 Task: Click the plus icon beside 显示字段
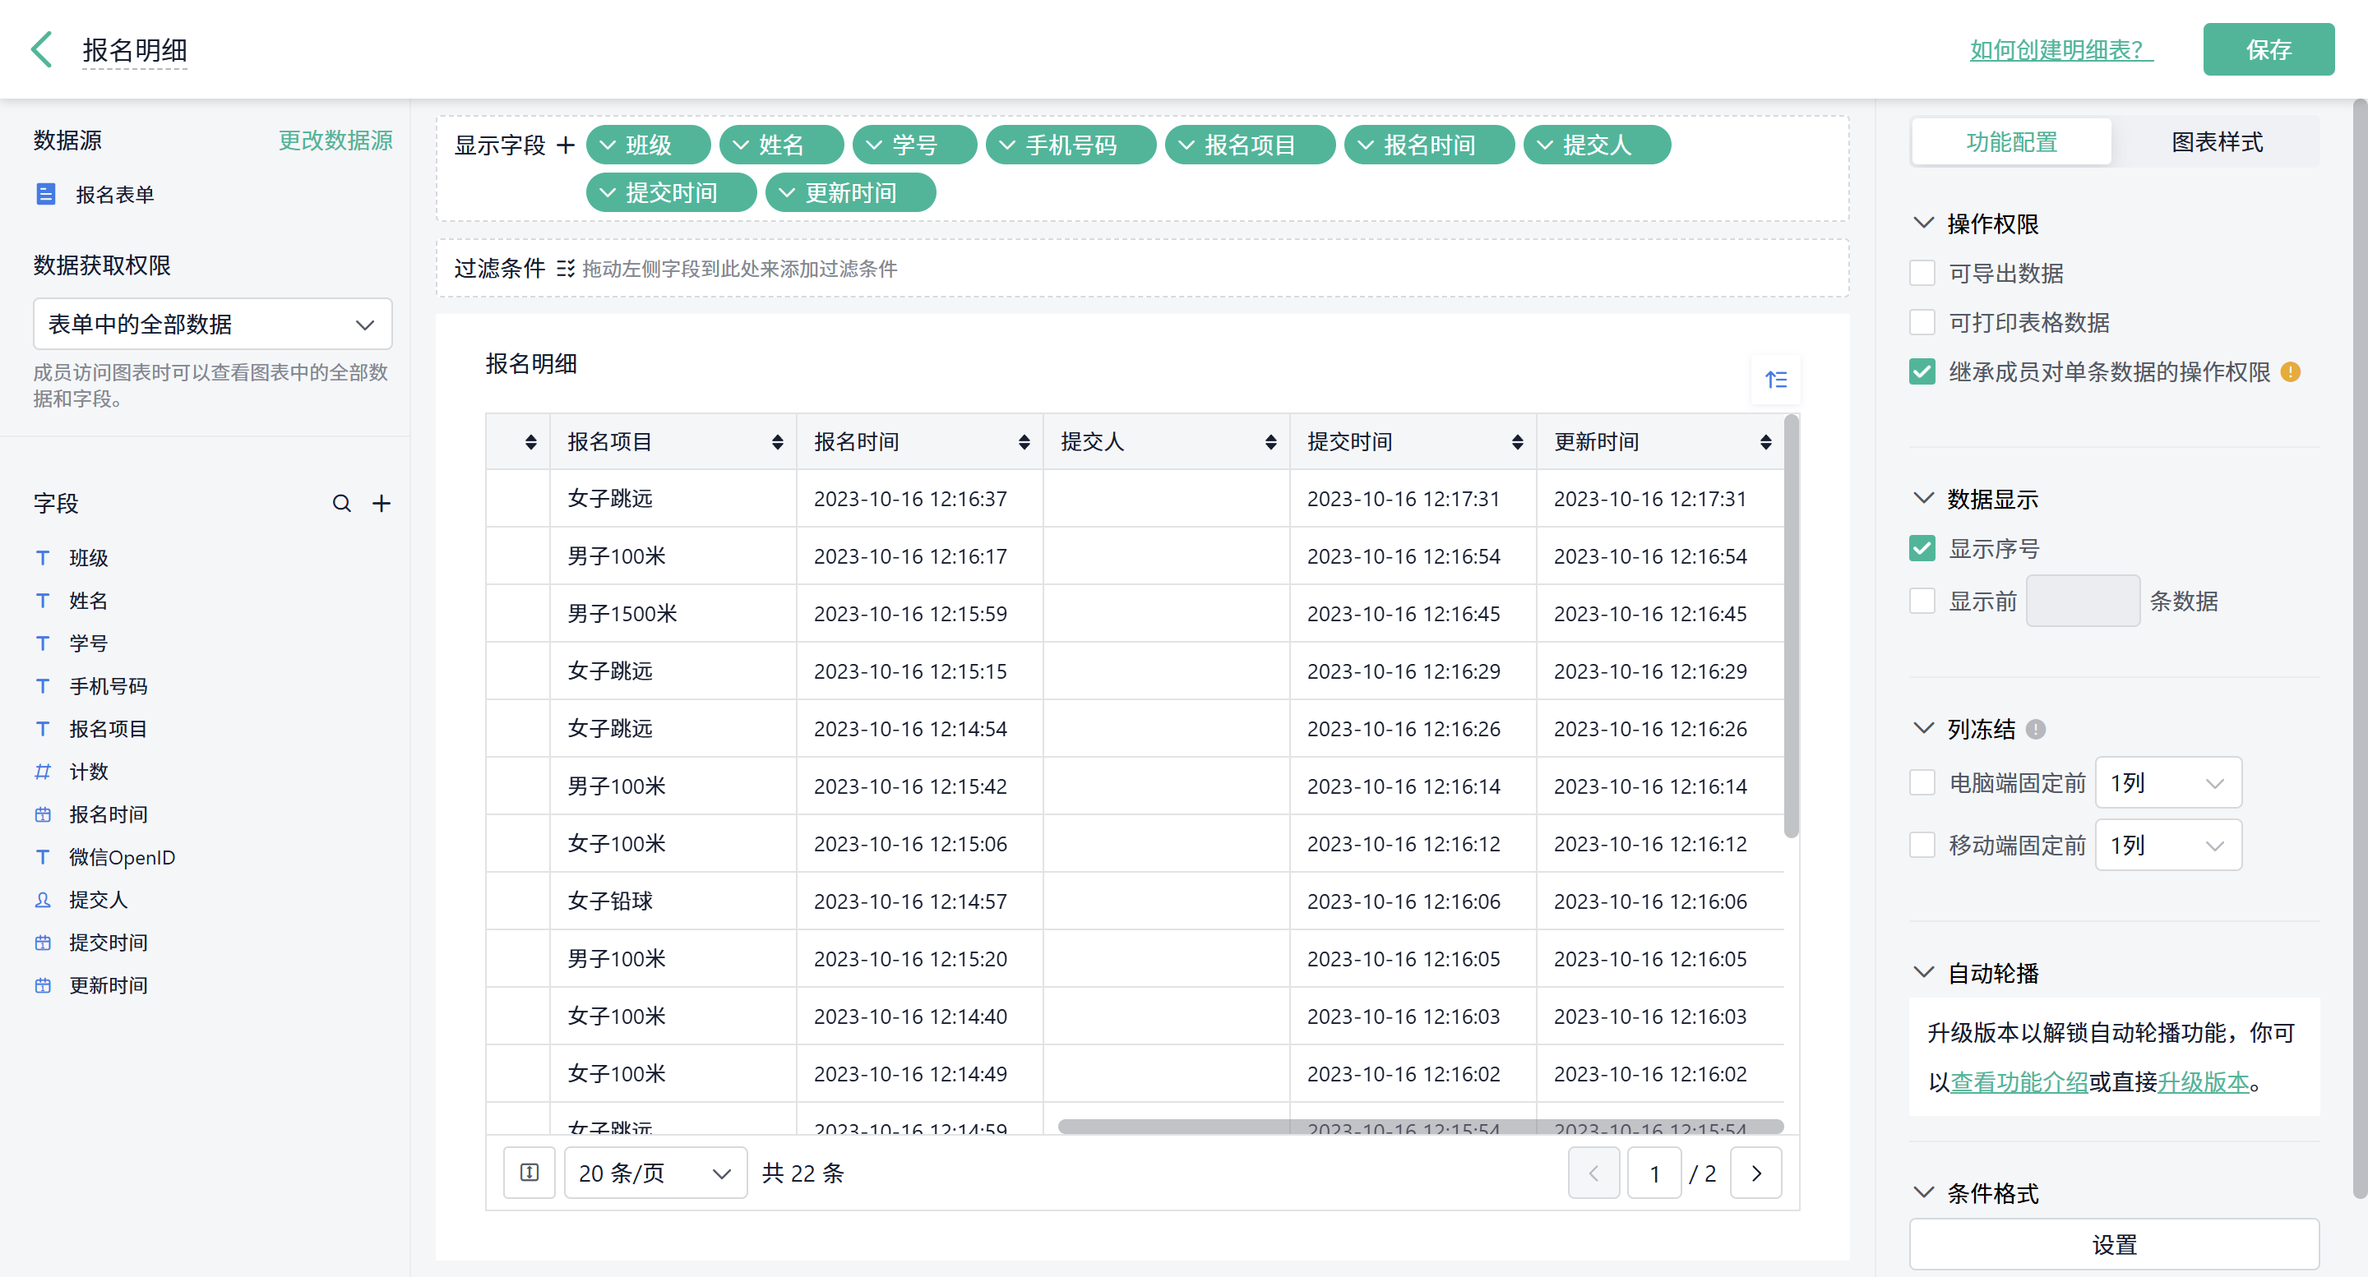click(567, 145)
